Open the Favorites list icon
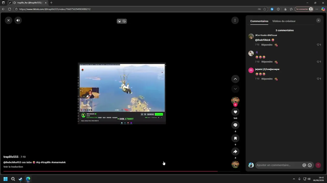 (291, 9)
